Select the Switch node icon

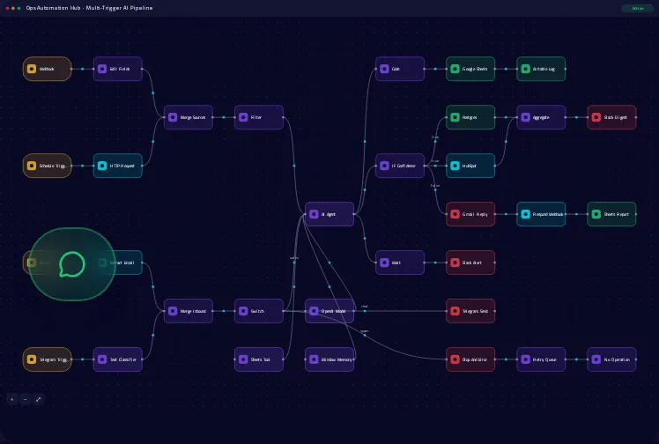tap(243, 311)
